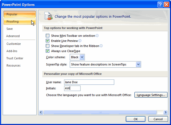
Task: Enable Show Mini Toolbar on selection
Action: click(x=48, y=36)
